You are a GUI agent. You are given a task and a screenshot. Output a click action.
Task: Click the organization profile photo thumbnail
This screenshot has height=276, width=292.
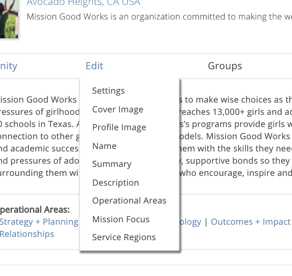click(9, 19)
